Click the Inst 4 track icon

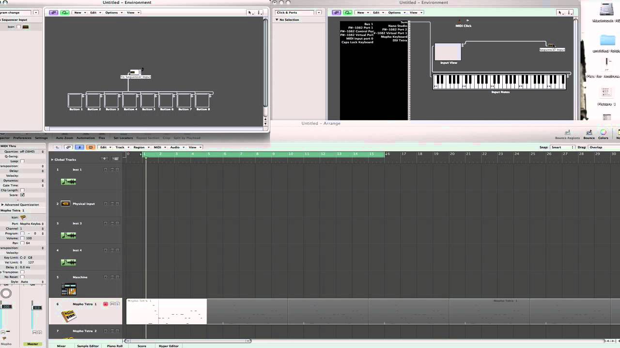click(68, 262)
